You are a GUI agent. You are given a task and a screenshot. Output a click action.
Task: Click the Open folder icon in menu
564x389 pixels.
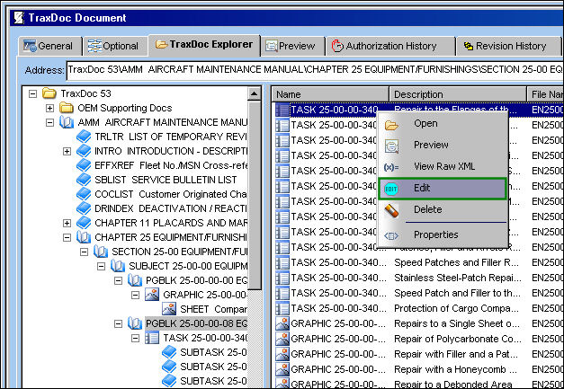(x=391, y=126)
